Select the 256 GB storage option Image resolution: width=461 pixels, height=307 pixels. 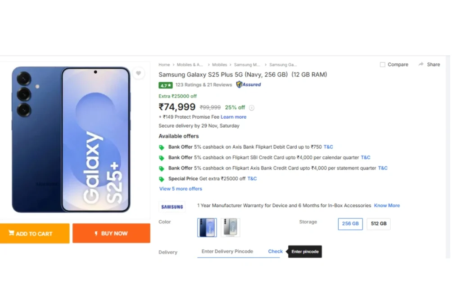350,224
